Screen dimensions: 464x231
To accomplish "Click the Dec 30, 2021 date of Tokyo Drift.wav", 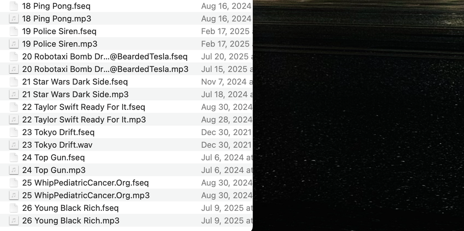I will click(x=226, y=145).
